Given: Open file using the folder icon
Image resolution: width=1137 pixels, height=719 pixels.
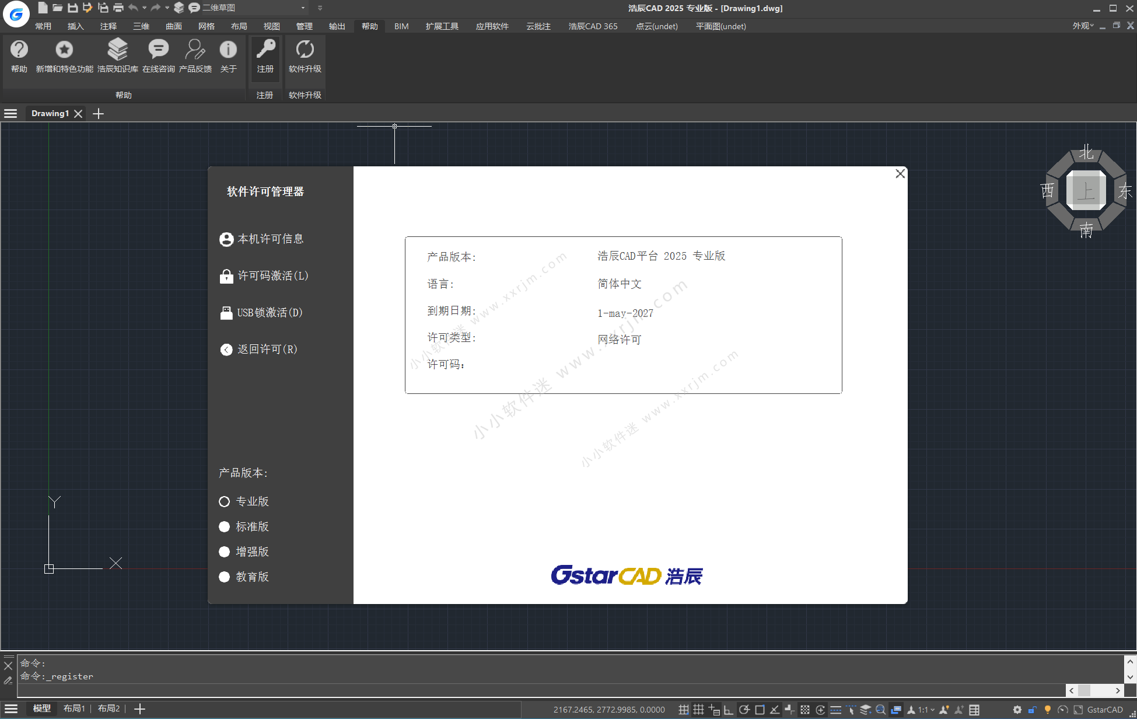Looking at the screenshot, I should point(57,8).
